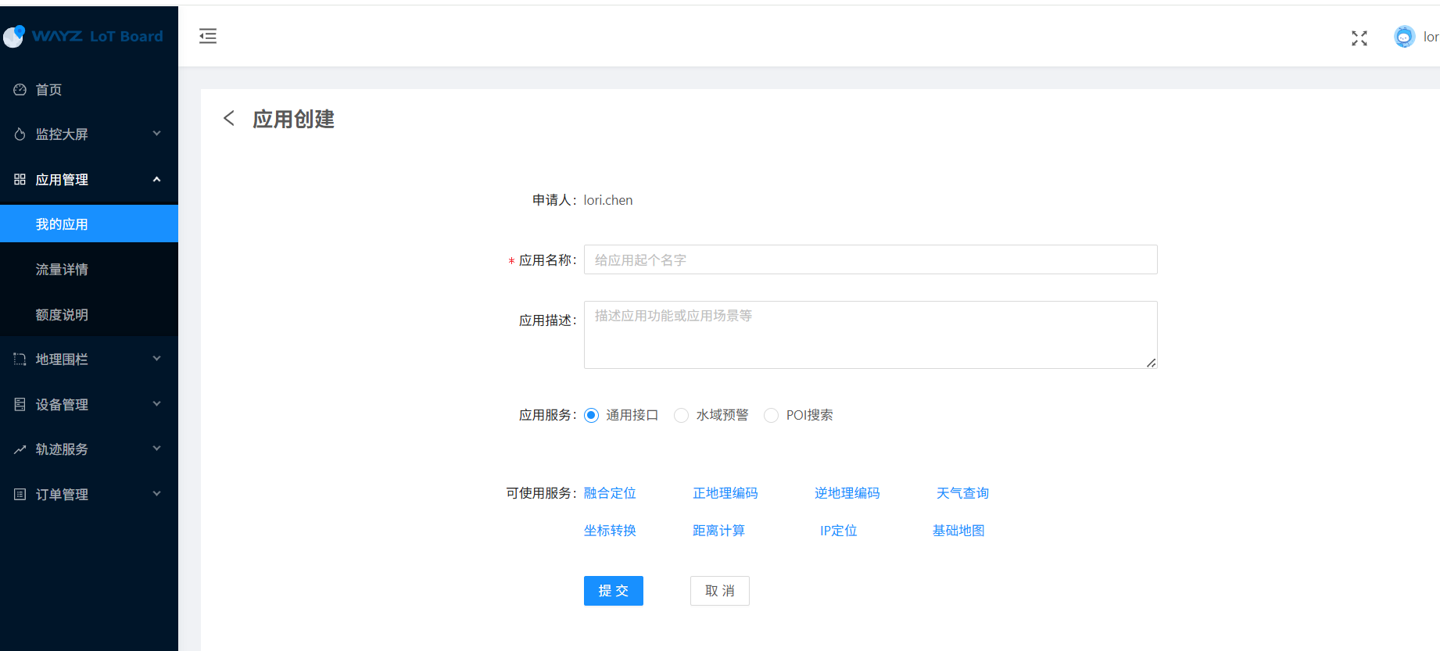Open the 首页 menu item
1440x651 pixels.
tap(89, 90)
